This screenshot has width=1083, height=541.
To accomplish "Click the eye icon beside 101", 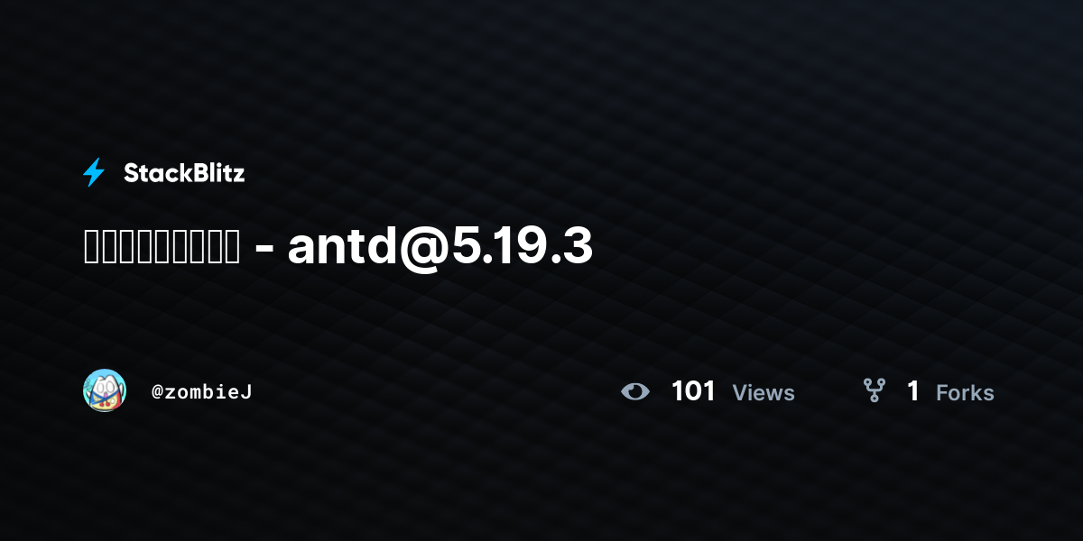I will click(635, 391).
